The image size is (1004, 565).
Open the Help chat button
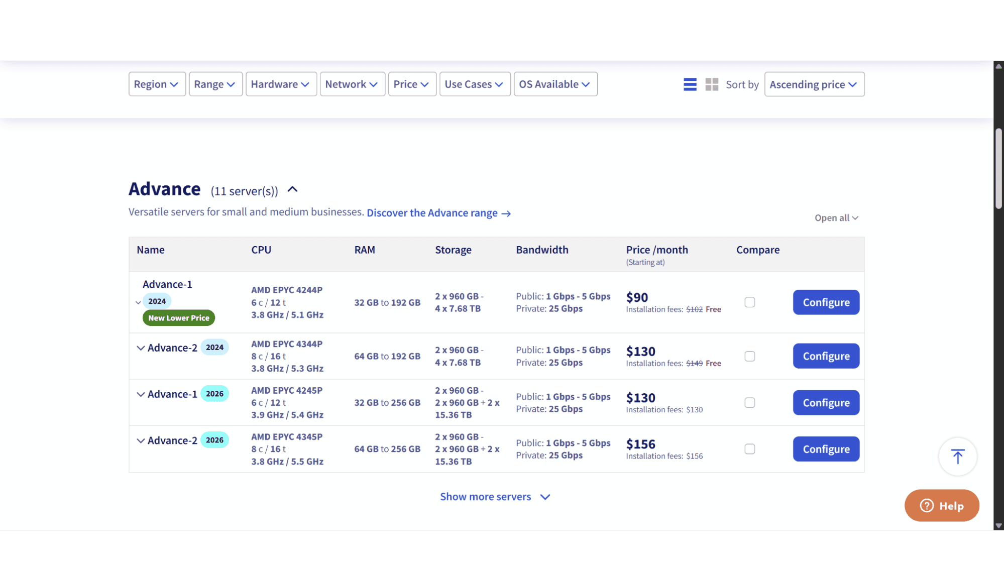942,506
